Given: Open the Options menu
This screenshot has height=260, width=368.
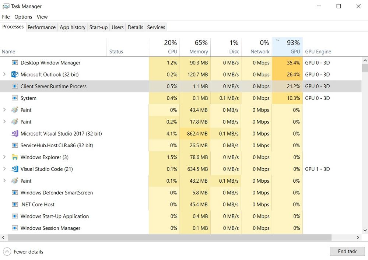Looking at the screenshot, I should pos(23,17).
